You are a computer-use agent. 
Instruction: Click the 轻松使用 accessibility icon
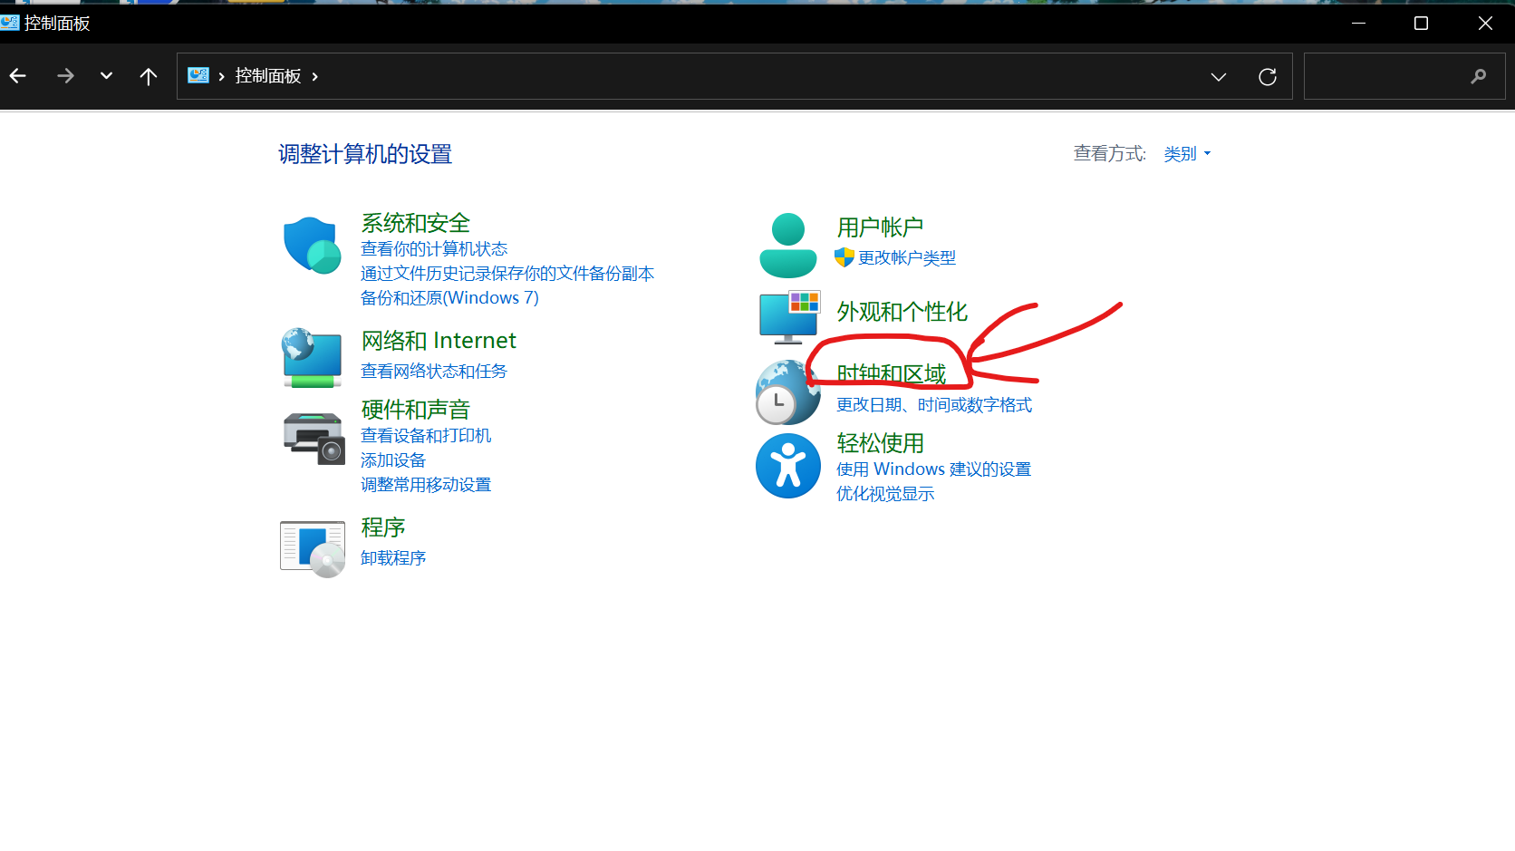tap(787, 466)
